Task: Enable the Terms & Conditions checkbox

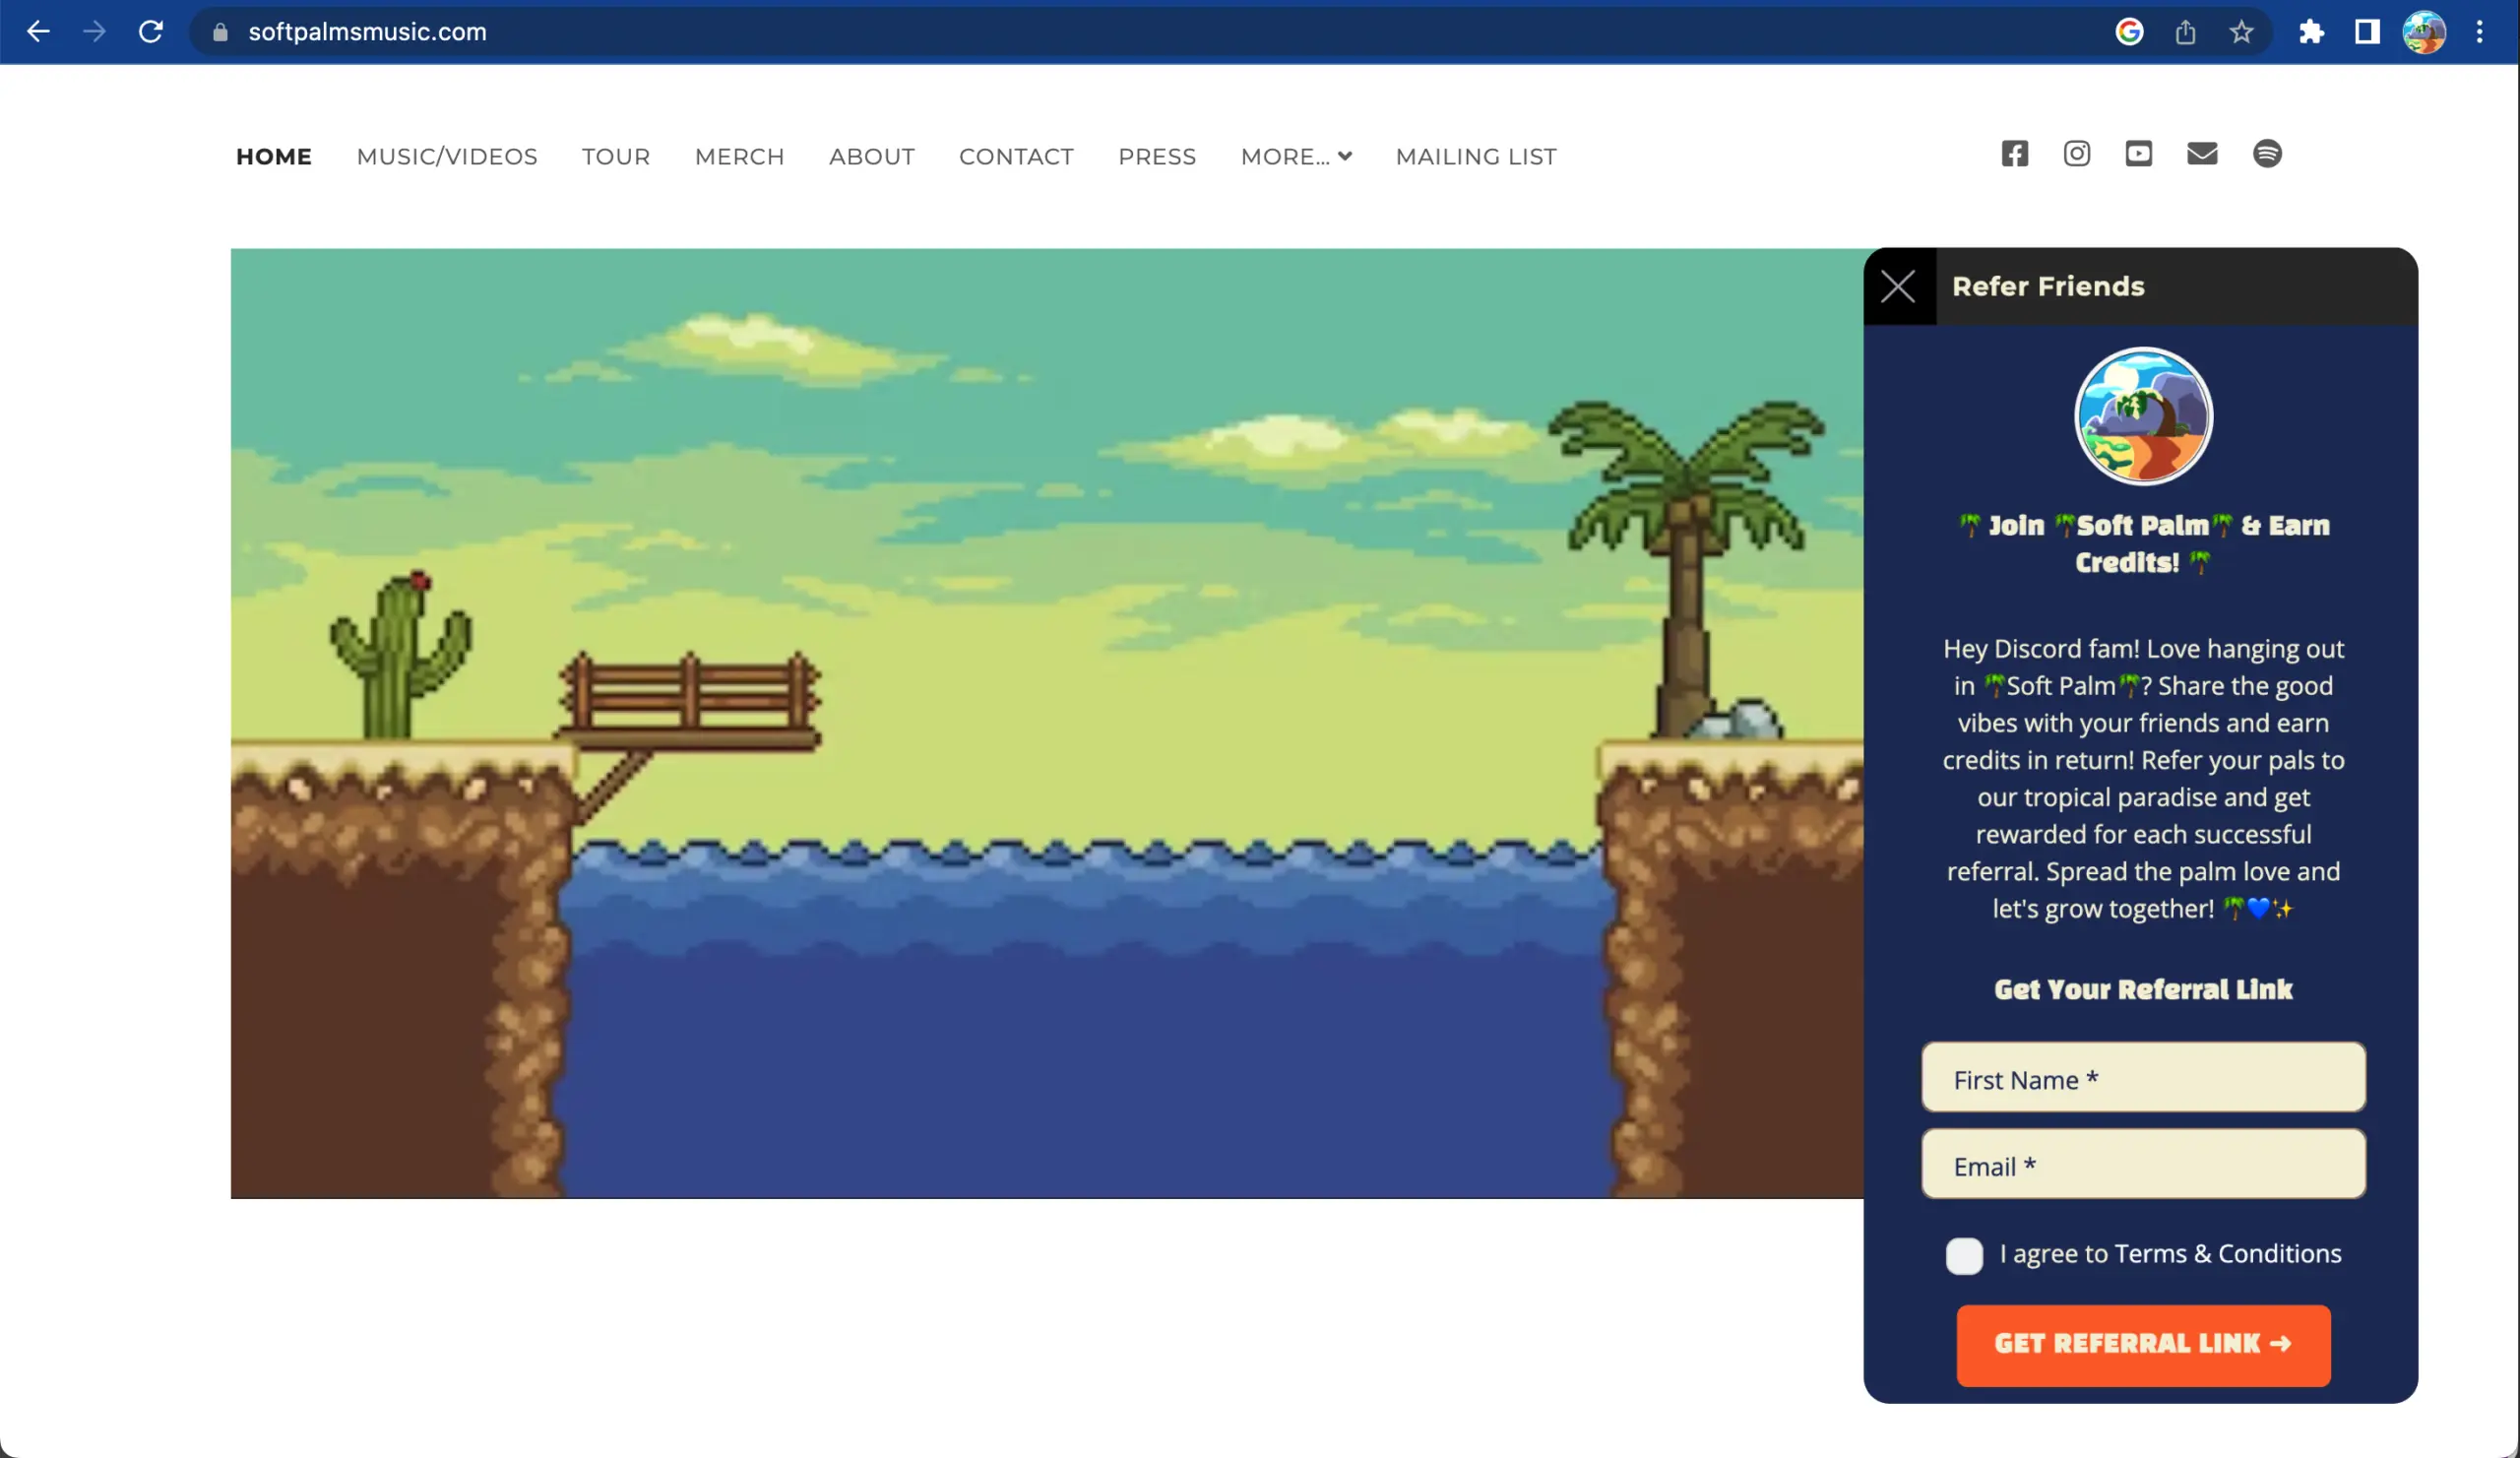Action: (1965, 1253)
